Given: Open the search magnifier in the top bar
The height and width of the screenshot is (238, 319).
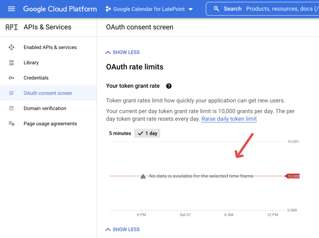Looking at the screenshot, I should 217,9.
